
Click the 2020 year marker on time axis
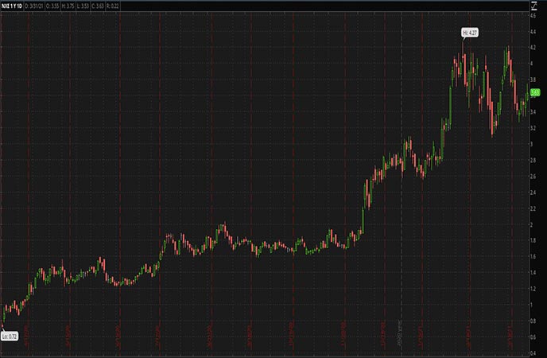click(400, 333)
